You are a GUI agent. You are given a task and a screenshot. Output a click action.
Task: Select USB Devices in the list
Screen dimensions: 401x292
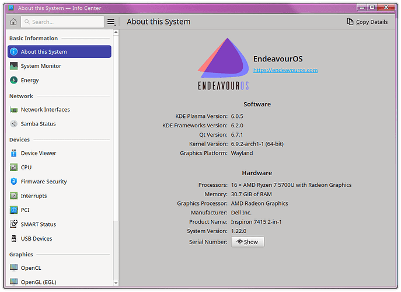point(36,238)
